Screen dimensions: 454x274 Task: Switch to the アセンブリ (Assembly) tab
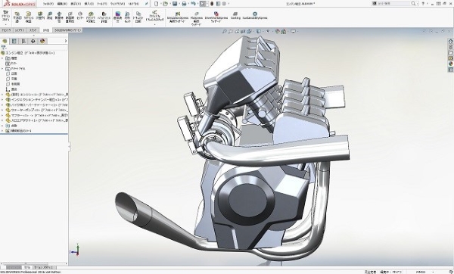[6, 30]
